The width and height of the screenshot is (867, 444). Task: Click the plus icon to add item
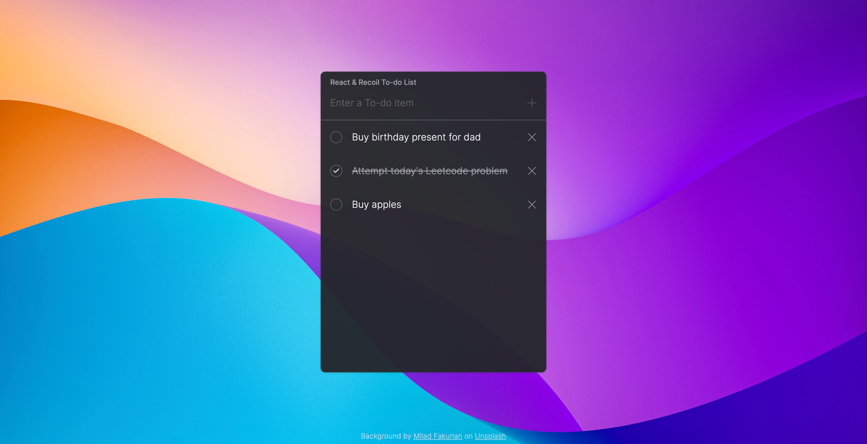tap(531, 103)
